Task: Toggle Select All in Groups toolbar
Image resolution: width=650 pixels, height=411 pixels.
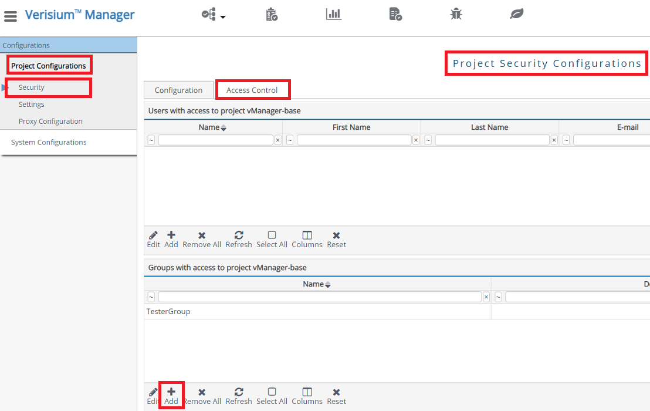Action: click(x=272, y=396)
